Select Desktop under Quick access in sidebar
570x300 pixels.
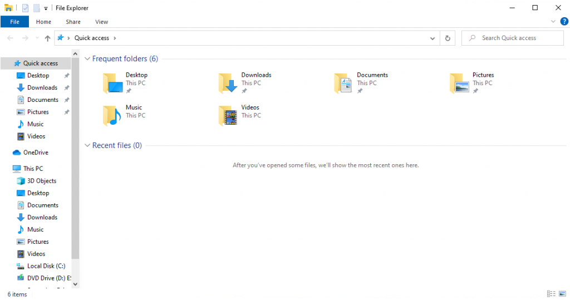click(x=38, y=75)
